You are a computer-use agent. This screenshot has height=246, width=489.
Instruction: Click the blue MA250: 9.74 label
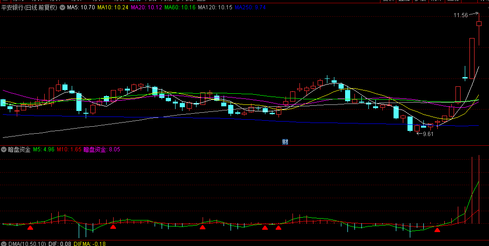pyautogui.click(x=250, y=7)
